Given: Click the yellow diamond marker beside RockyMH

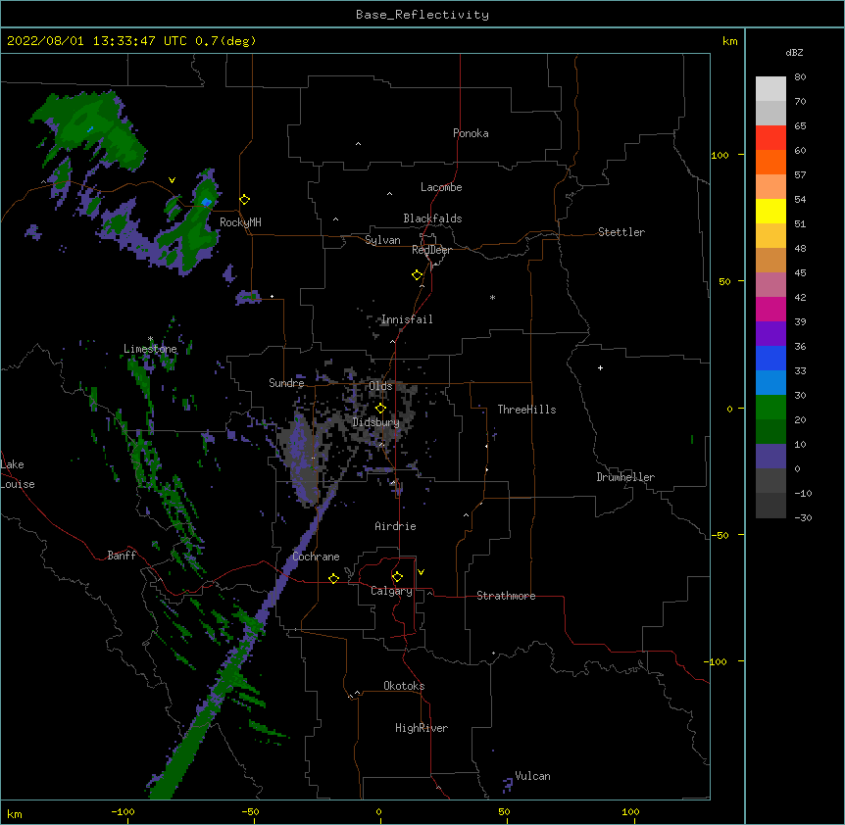Looking at the screenshot, I should pos(245,200).
